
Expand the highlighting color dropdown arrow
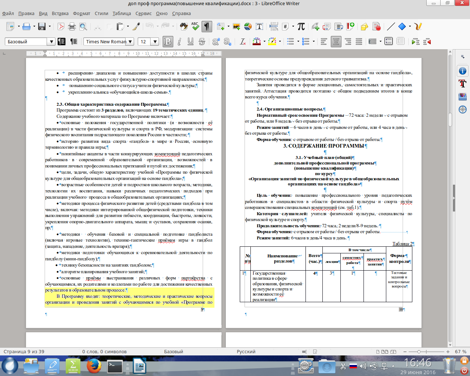pos(280,41)
